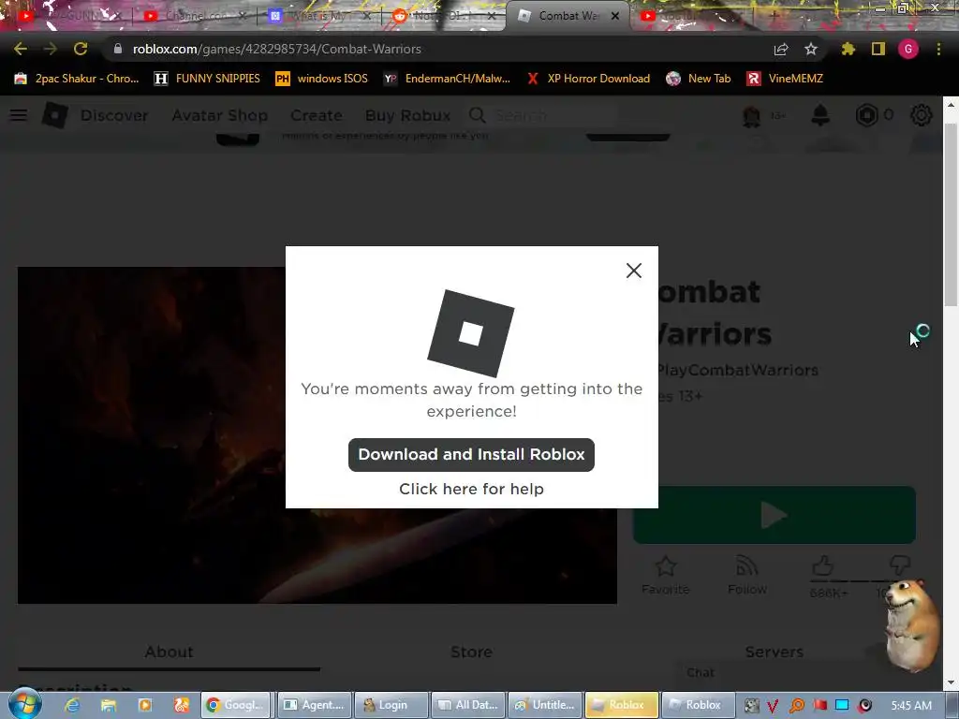
Task: Click the green Play button
Action: pos(775,515)
